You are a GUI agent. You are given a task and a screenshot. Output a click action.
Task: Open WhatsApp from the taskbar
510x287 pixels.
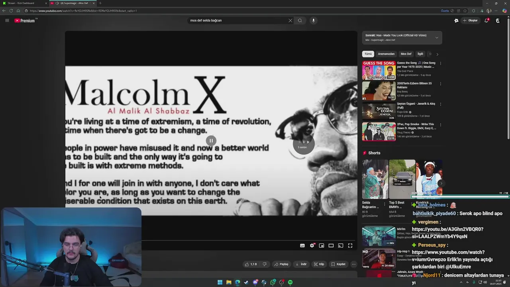pos(273,282)
